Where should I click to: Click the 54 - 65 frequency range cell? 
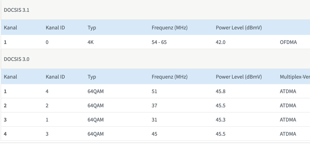(x=159, y=42)
